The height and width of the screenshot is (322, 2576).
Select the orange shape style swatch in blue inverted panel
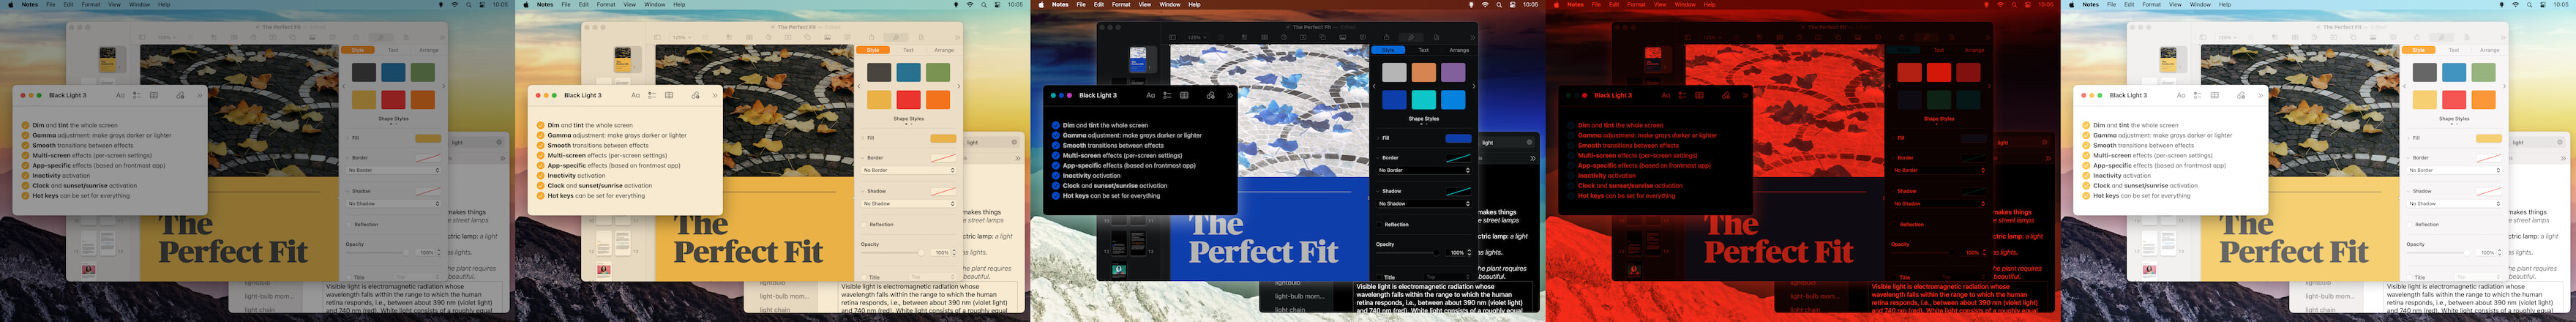click(x=1424, y=72)
